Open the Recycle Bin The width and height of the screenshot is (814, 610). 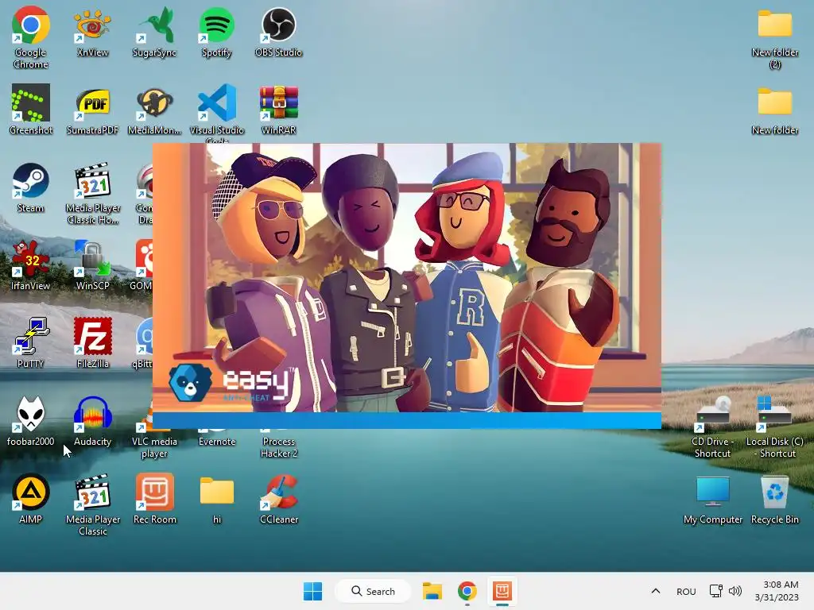pyautogui.click(x=774, y=499)
